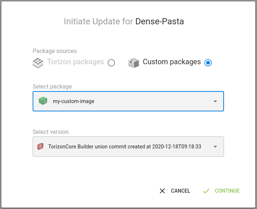Click the Custom packages box icon
Screen dimensions: 257x209
click(x=134, y=63)
